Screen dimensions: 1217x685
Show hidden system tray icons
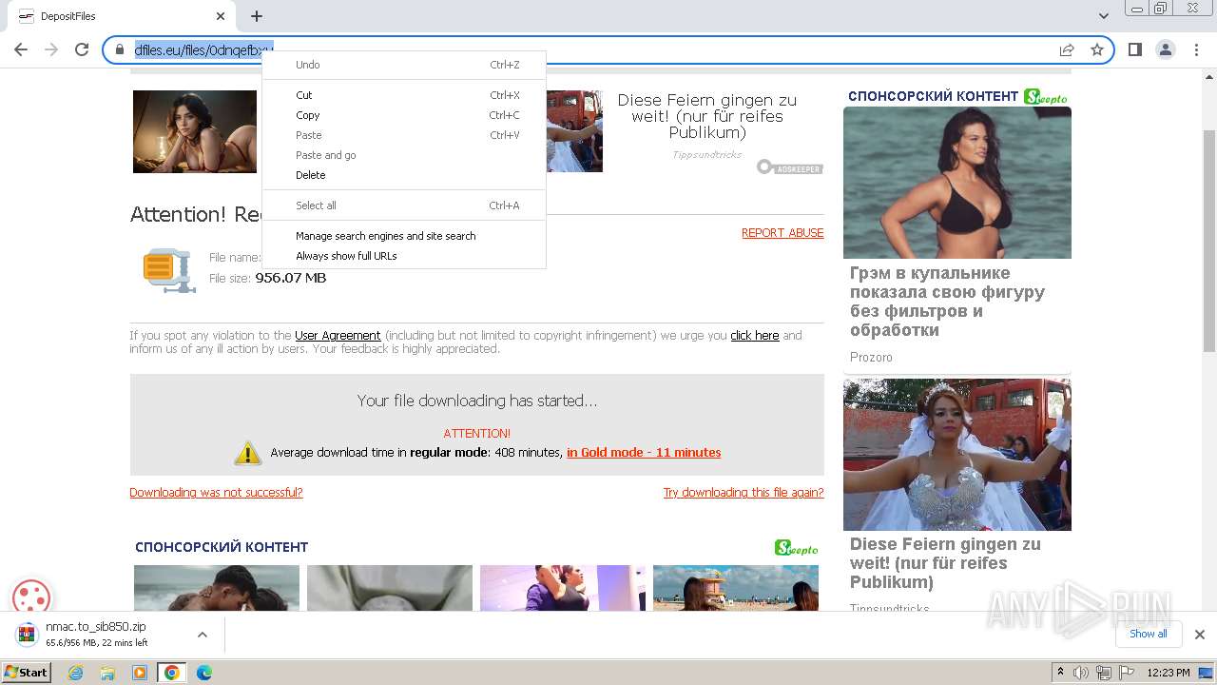1060,673
